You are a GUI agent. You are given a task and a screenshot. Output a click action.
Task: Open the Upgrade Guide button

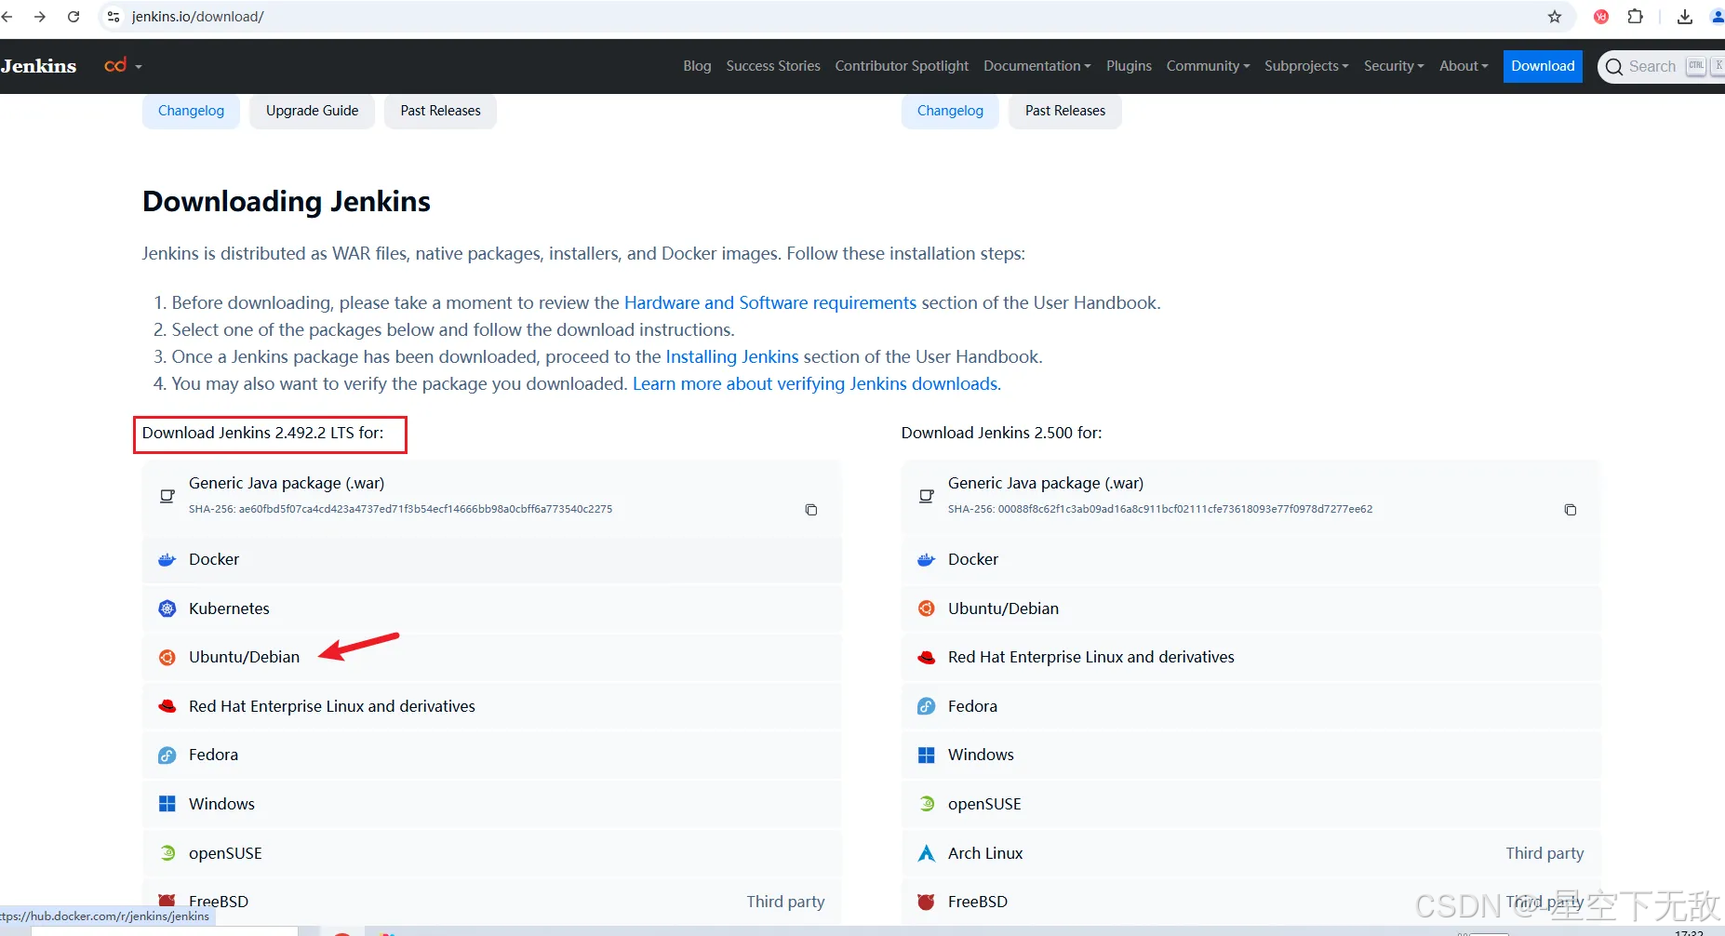312,111
